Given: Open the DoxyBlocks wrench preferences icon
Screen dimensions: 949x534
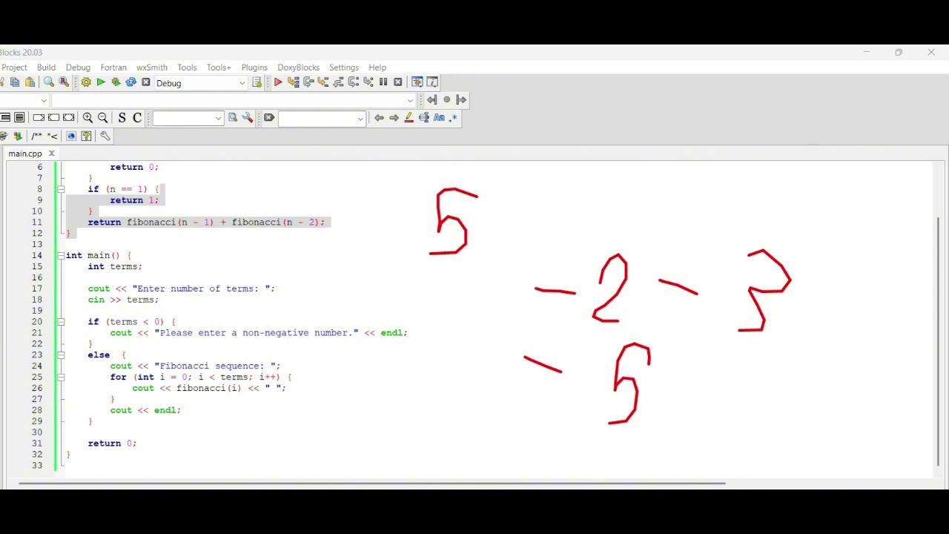Looking at the screenshot, I should (105, 136).
